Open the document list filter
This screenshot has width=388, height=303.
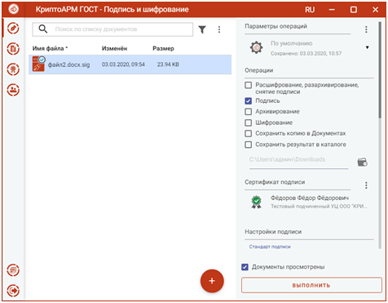click(x=202, y=29)
